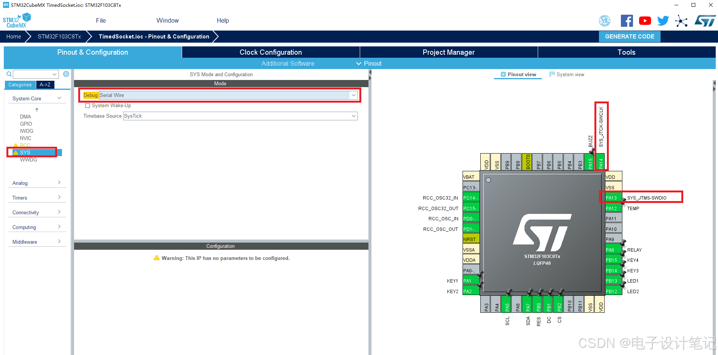The width and height of the screenshot is (718, 355).
Task: Enable the System Wake-Up checkbox
Action: (x=88, y=106)
